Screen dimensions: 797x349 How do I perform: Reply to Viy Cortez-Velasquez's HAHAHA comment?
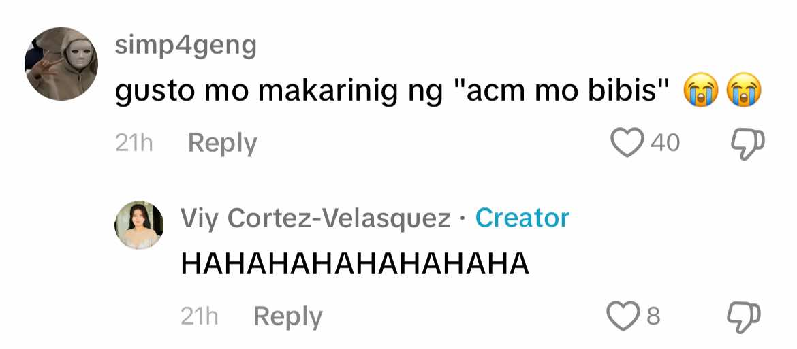287,318
